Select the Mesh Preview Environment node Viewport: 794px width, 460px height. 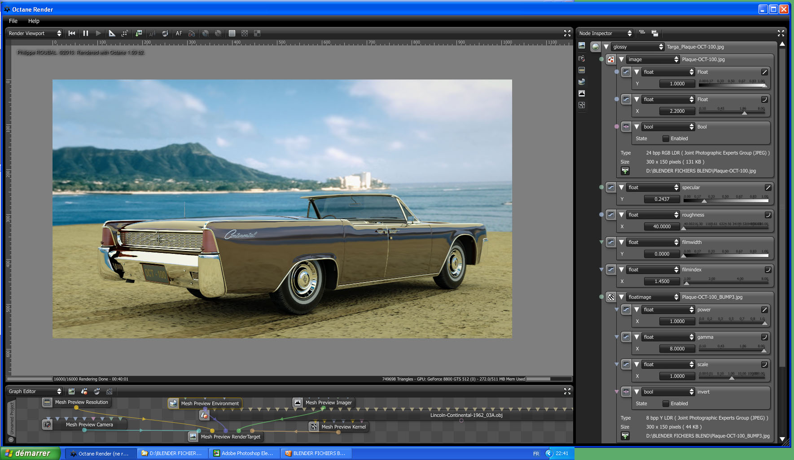205,403
